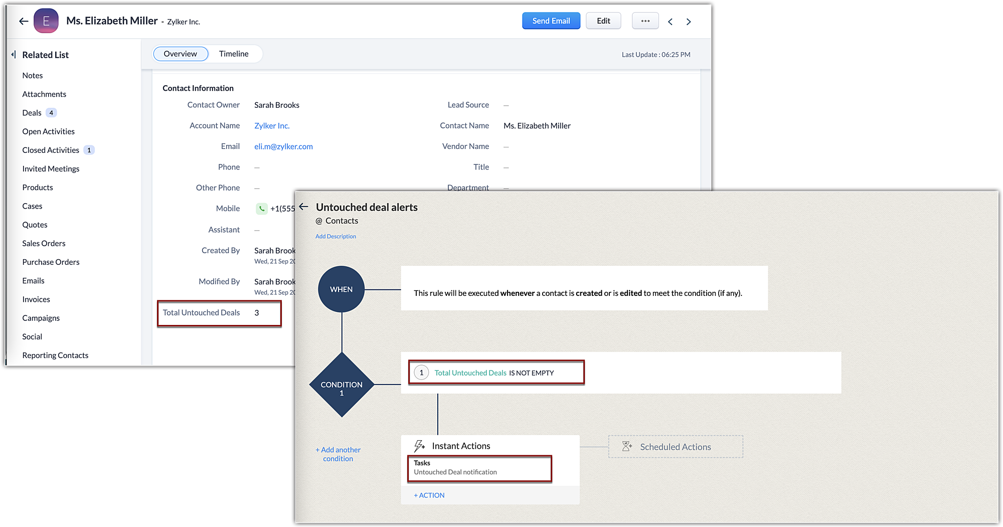The image size is (1003, 527).
Task: Click the back arrow beside Elizabeth Miller
Action: [24, 21]
